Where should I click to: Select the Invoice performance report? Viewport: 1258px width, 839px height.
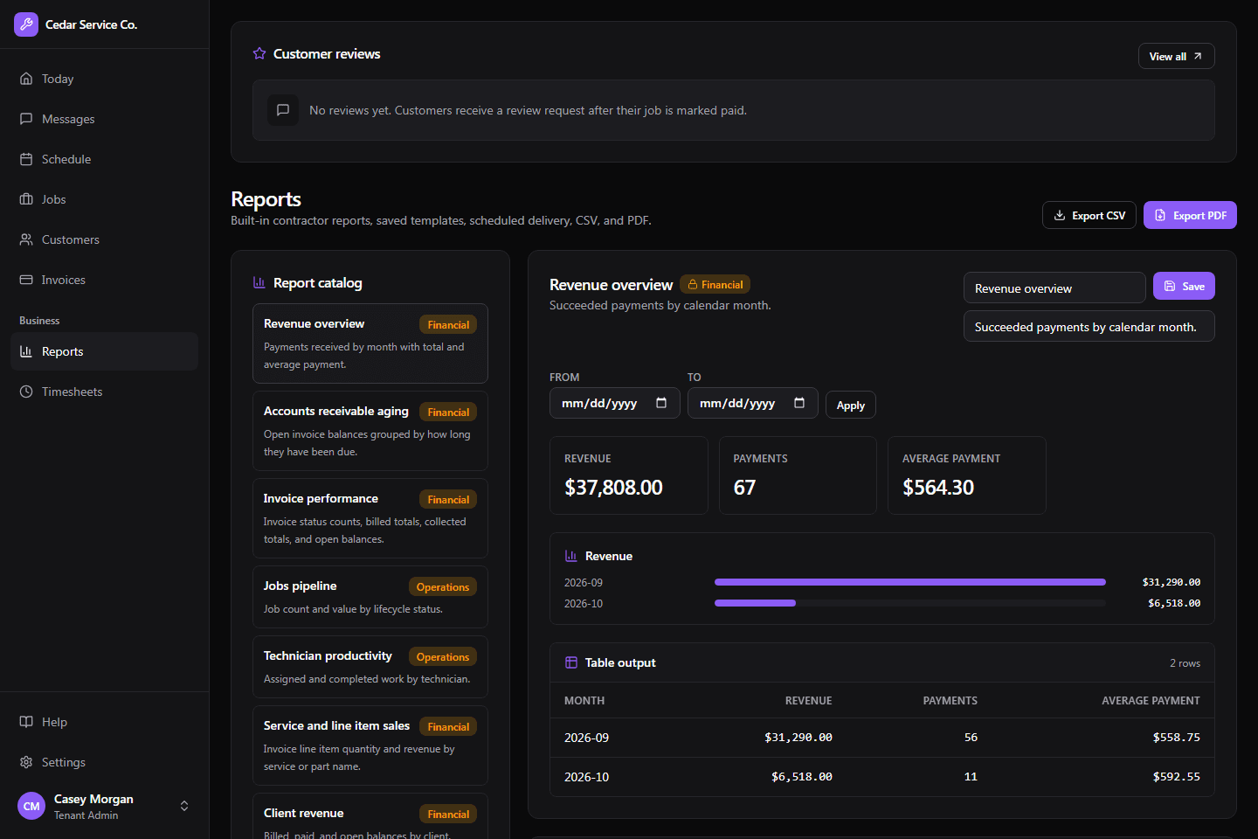tap(370, 518)
